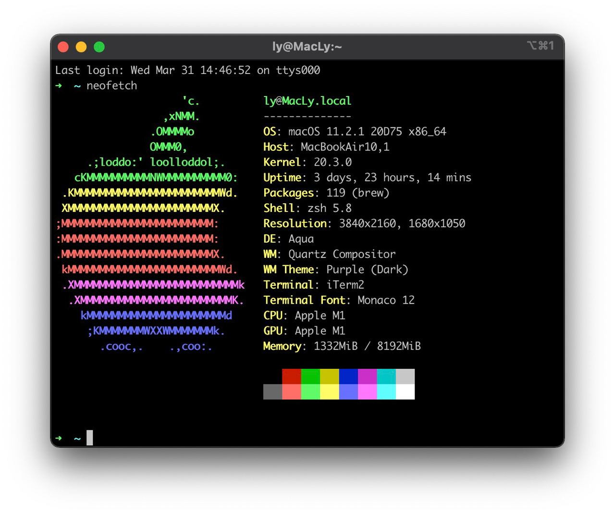Click the dark yellow color block
615x514 pixels.
[330, 377]
